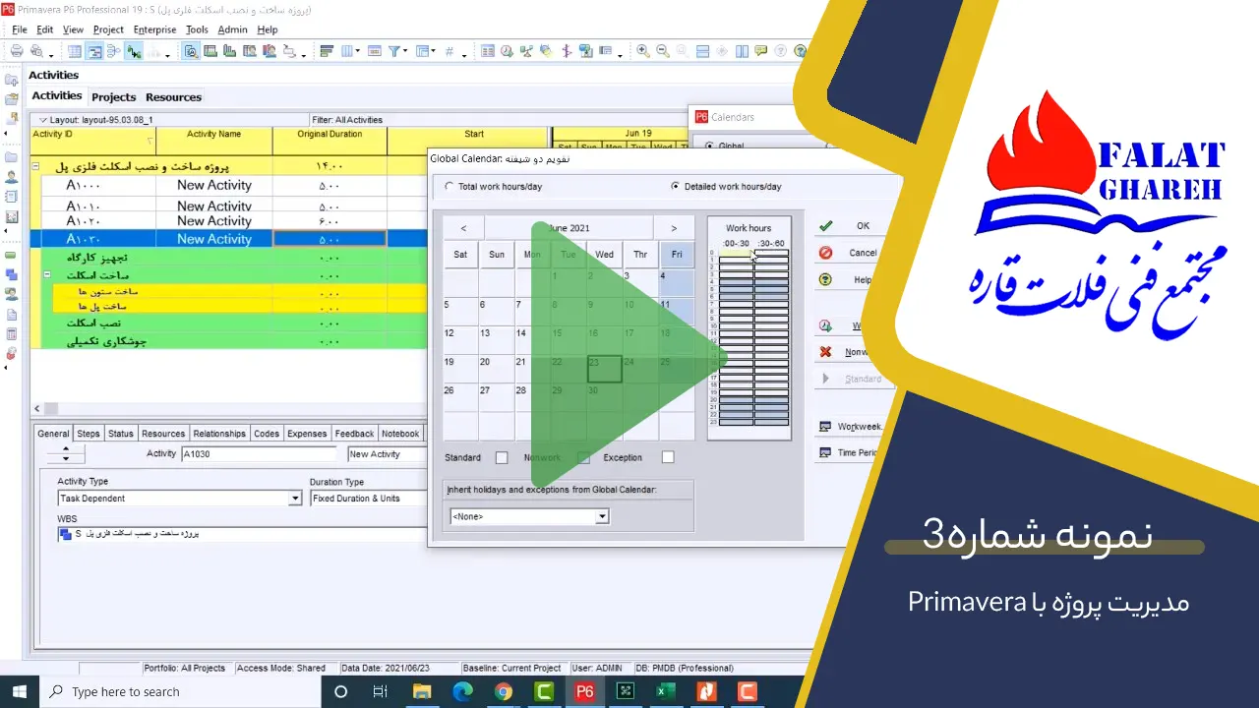Click the hash numbering toolbar icon
1259x708 pixels.
pos(450,51)
